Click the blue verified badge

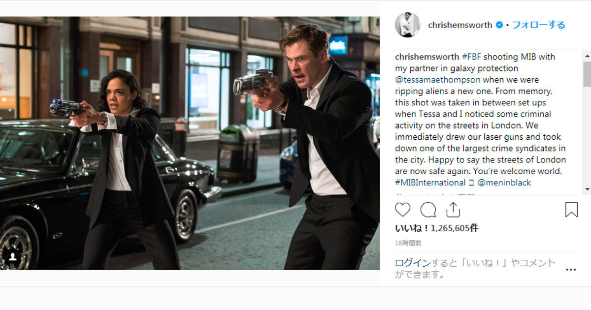(x=499, y=25)
